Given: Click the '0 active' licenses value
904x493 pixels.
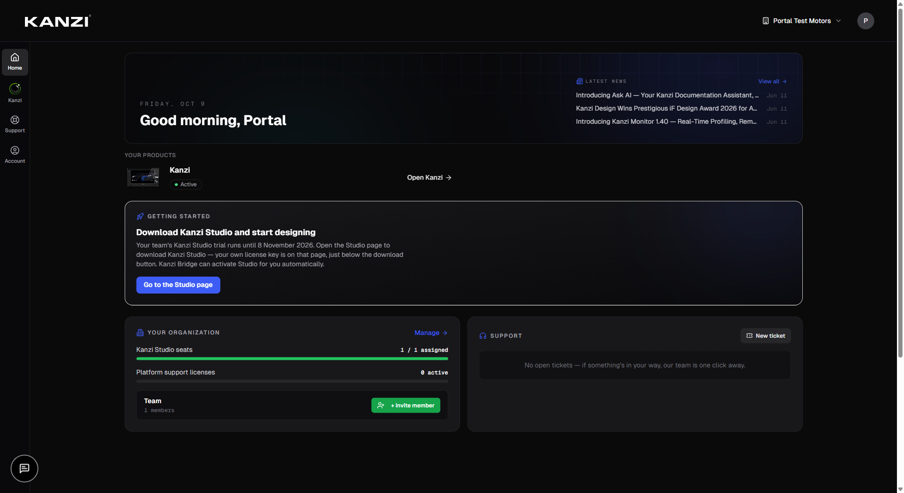Looking at the screenshot, I should [x=434, y=373].
